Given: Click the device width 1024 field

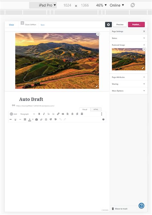Looking at the screenshot, I should (x=67, y=5).
